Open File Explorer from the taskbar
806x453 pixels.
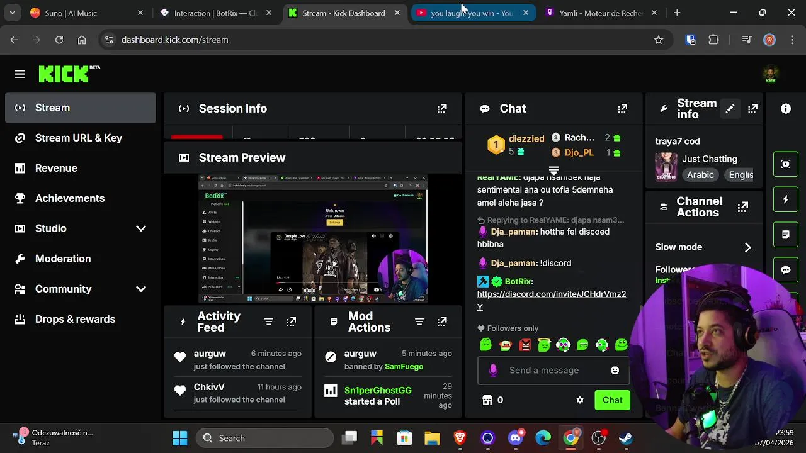432,438
